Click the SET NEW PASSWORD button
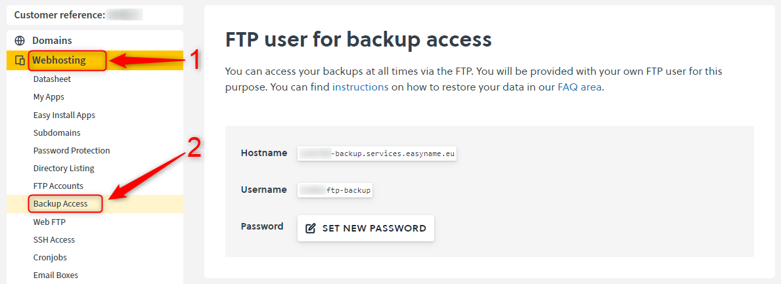 [366, 228]
